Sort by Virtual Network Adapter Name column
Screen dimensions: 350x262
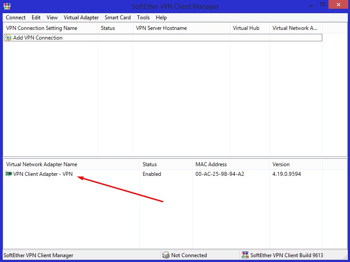click(x=72, y=164)
